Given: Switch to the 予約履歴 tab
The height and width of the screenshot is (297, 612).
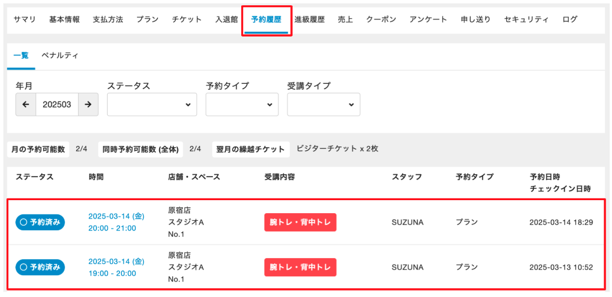Looking at the screenshot, I should [266, 19].
